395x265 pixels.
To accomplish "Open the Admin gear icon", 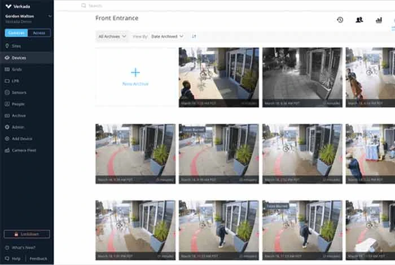I will [7, 127].
